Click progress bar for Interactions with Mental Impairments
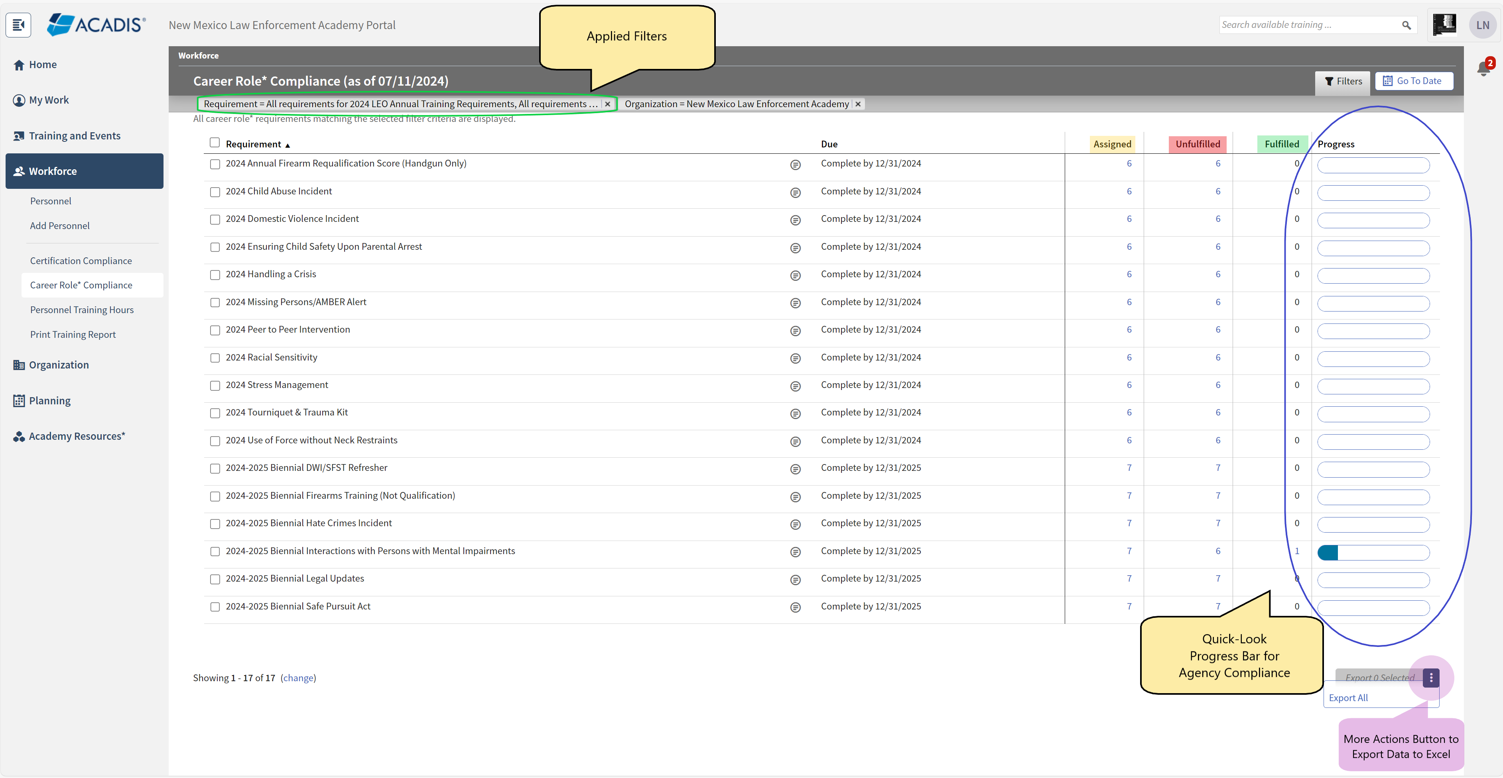1503x778 pixels. click(1373, 552)
